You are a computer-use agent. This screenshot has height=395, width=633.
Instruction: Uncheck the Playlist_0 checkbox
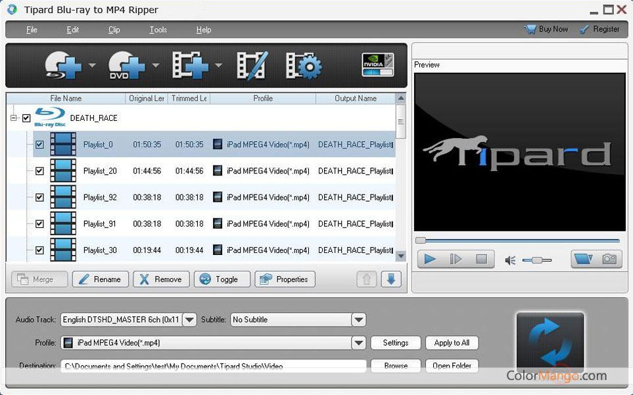[x=39, y=145]
